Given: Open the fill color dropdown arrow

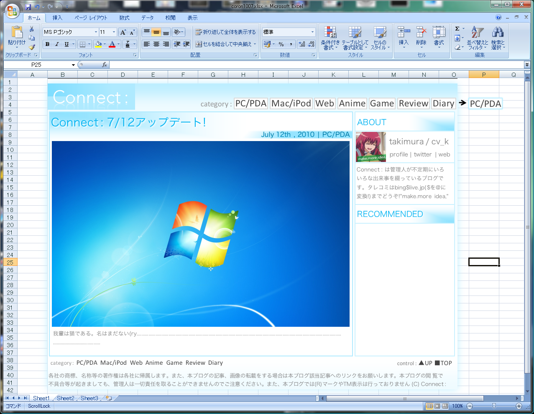Looking at the screenshot, I should pos(105,44).
